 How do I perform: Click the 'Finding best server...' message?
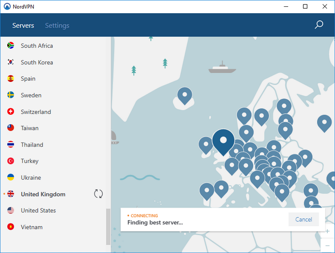(155, 223)
